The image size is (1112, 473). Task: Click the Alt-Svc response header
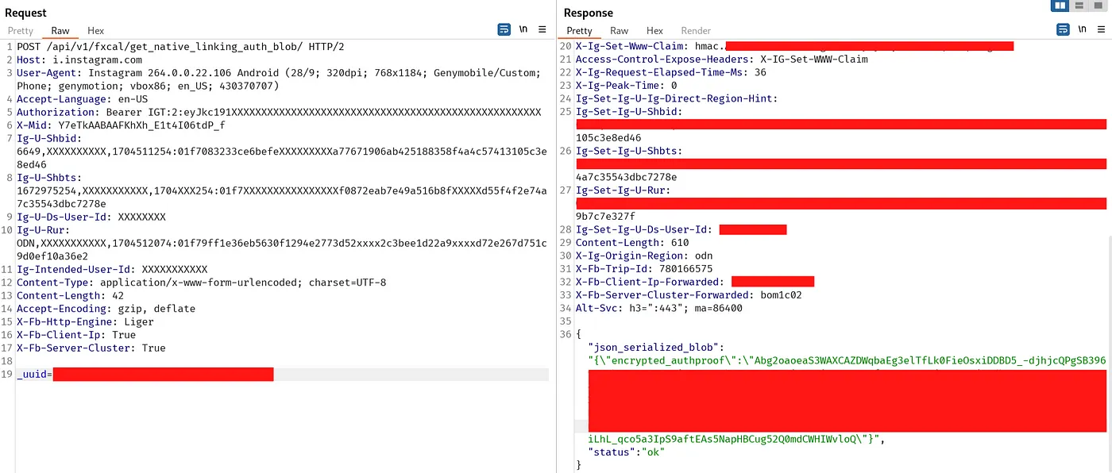point(658,308)
